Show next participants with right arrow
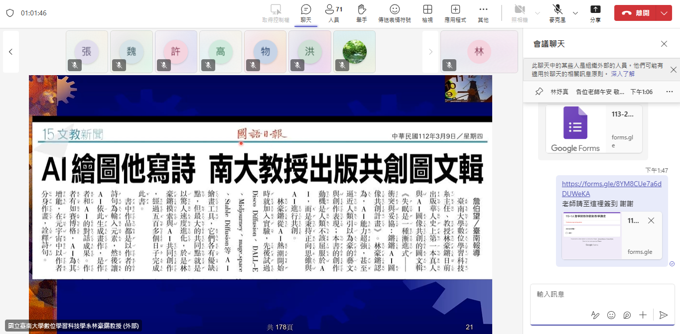 pyautogui.click(x=430, y=52)
